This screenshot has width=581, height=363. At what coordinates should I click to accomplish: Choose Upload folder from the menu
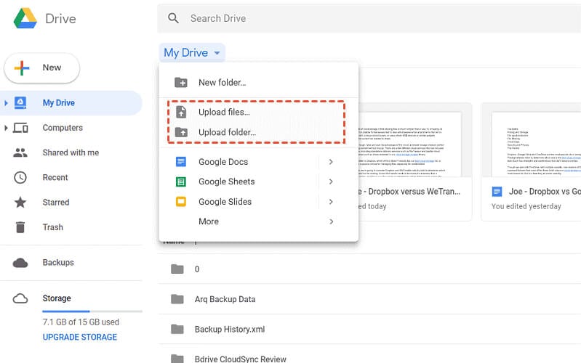[227, 132]
